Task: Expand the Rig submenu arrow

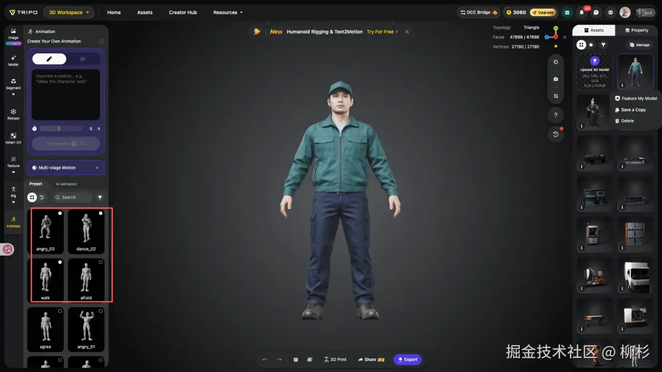Action: (13, 203)
